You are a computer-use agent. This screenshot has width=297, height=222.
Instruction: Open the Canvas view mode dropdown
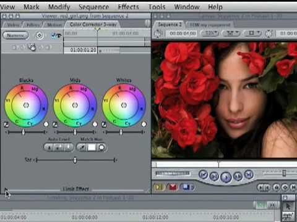click(253, 33)
